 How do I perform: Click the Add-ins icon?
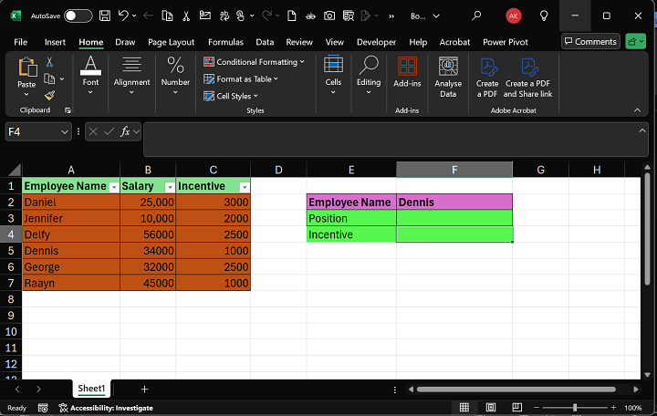pos(407,77)
